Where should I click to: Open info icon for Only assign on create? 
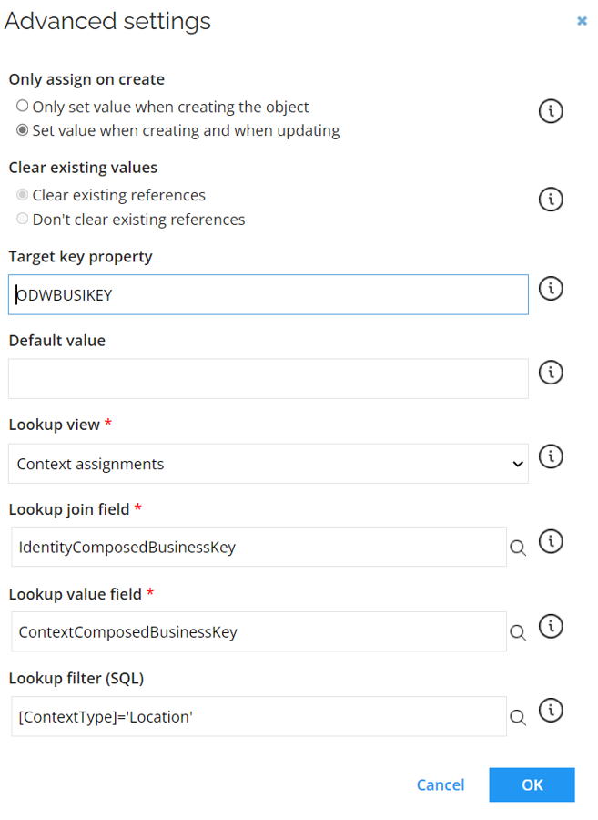tap(551, 111)
